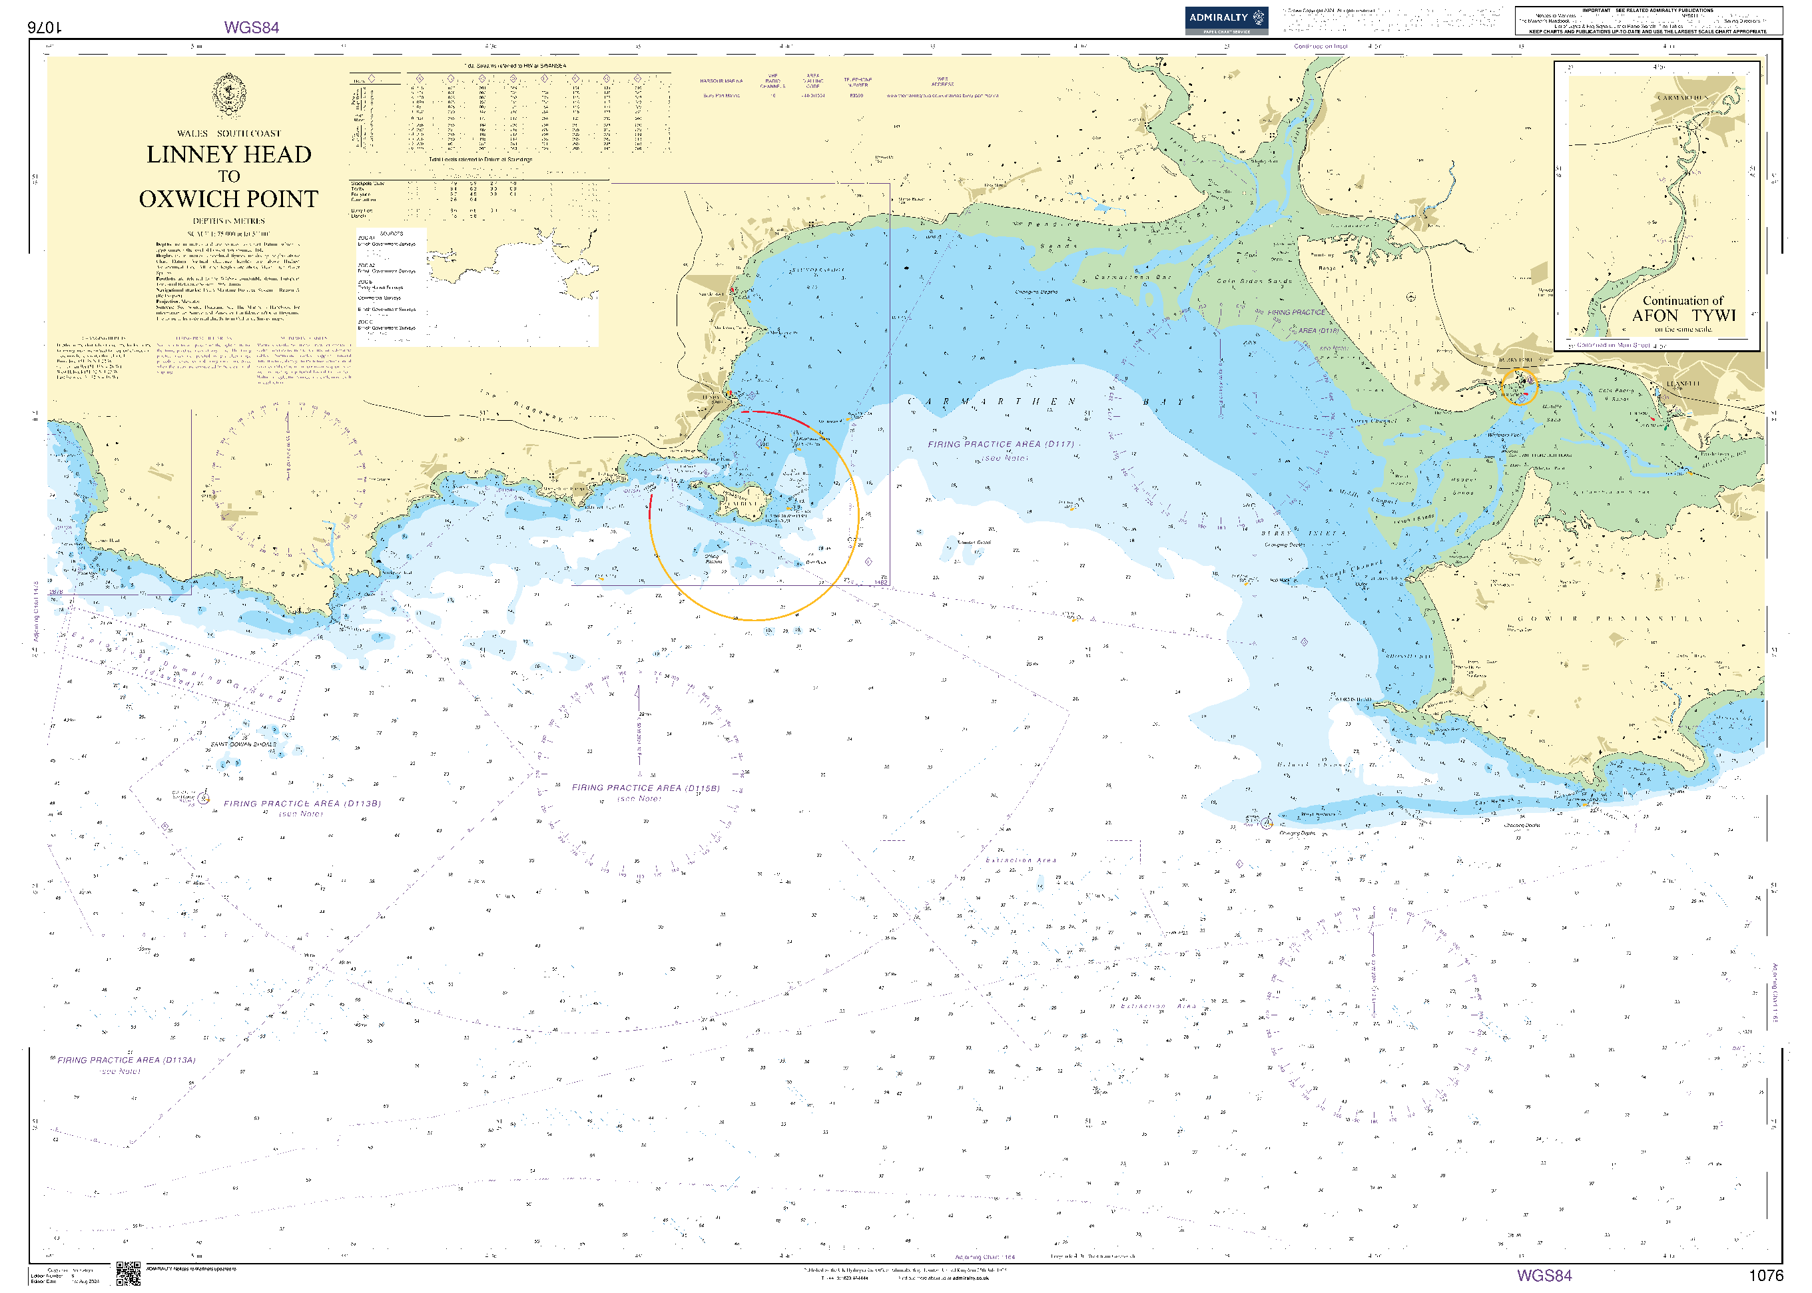This screenshot has width=1812, height=1293.
Task: Click the FIRING PRACTICE AREA (D115B) label
Action: [646, 788]
